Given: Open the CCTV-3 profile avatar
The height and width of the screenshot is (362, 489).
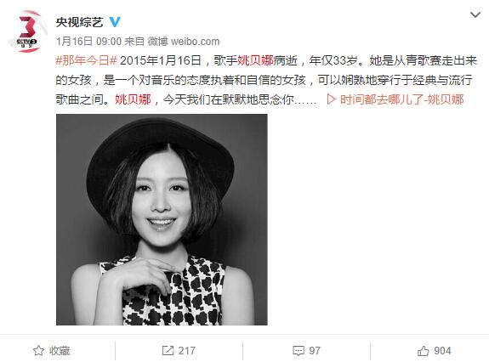Looking at the screenshot, I should (x=27, y=31).
